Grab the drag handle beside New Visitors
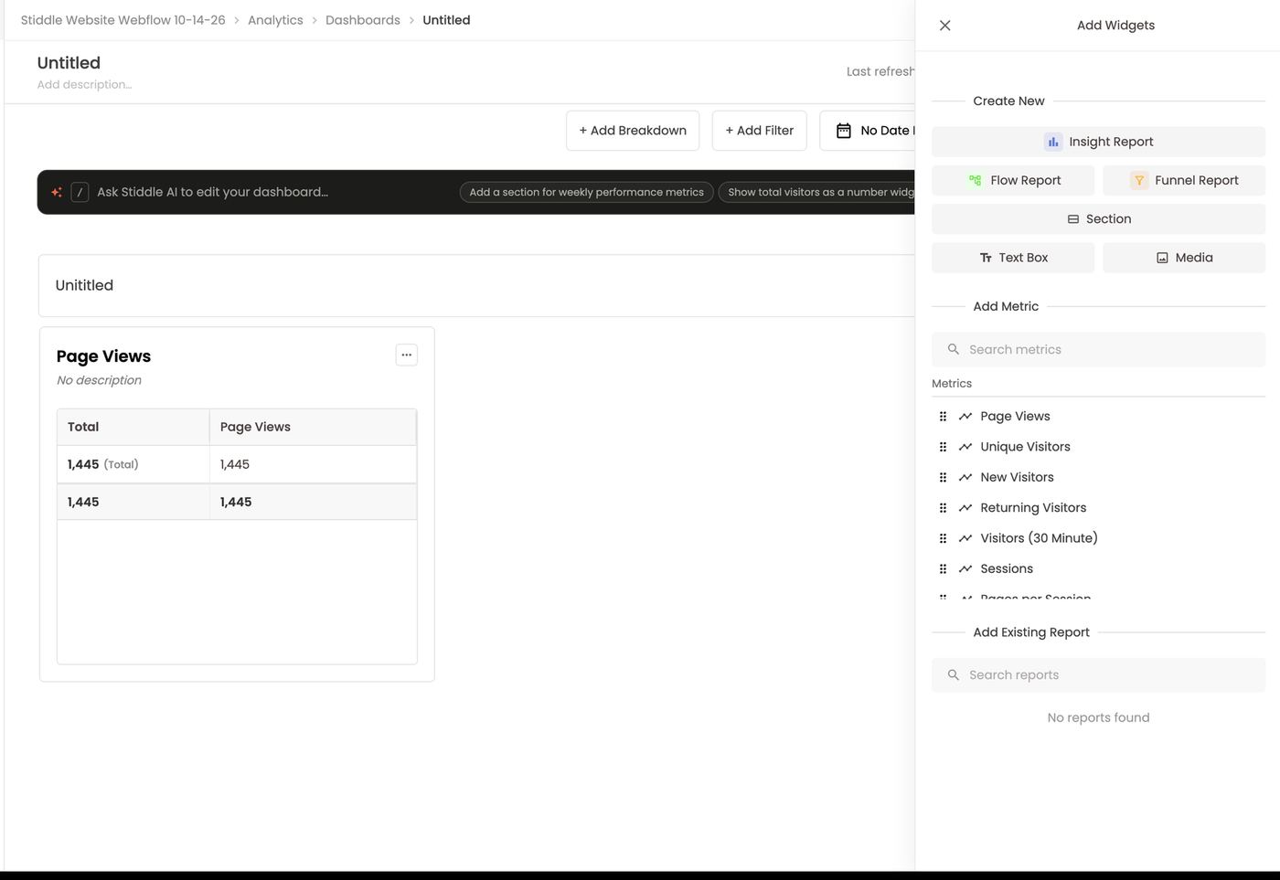 click(x=943, y=477)
